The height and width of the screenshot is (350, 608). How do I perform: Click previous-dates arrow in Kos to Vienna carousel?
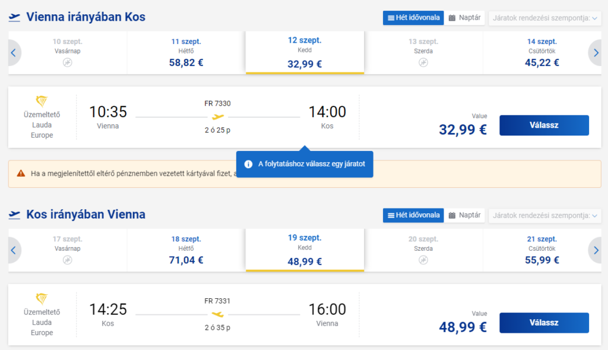(x=14, y=250)
